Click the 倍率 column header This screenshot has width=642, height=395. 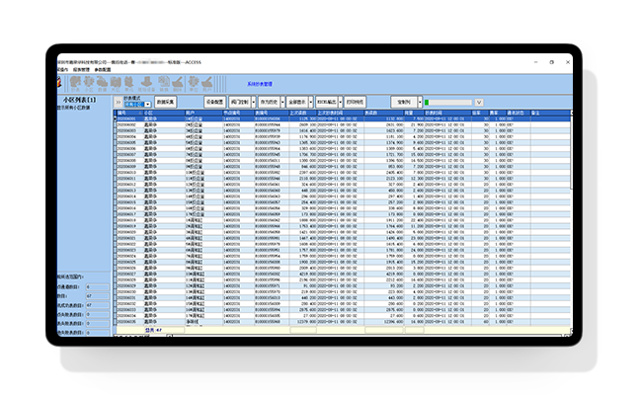pyautogui.click(x=480, y=113)
